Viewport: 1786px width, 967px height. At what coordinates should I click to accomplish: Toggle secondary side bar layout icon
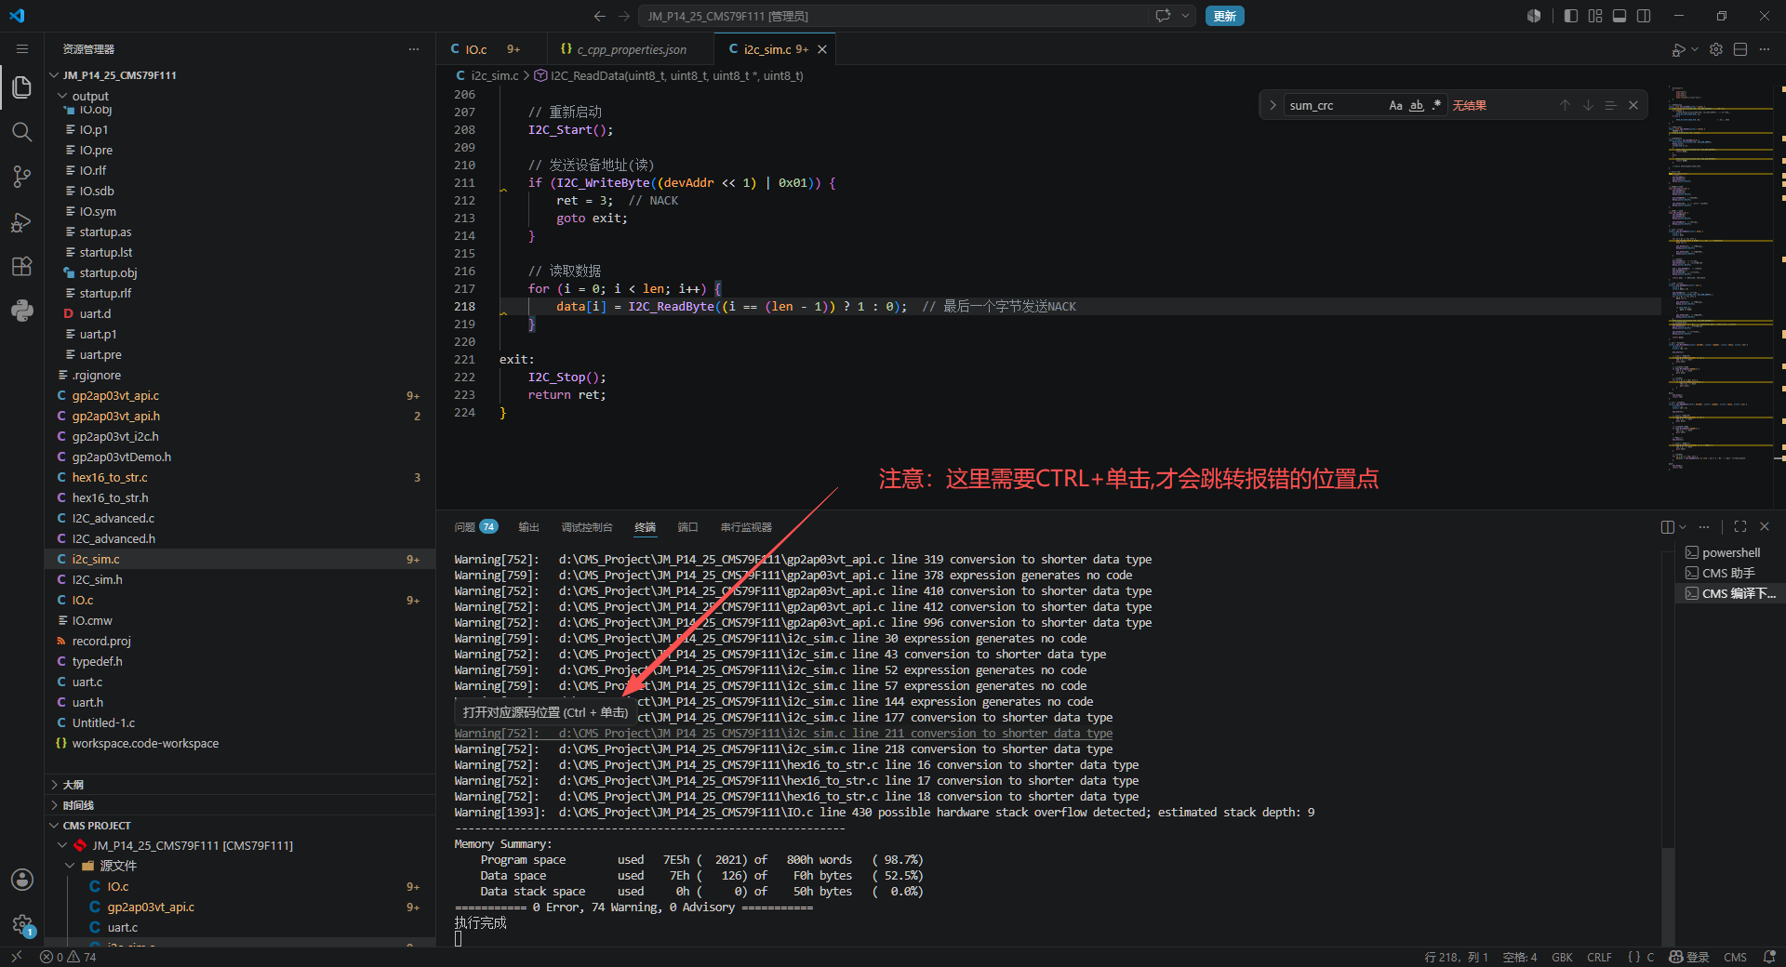[1644, 16]
